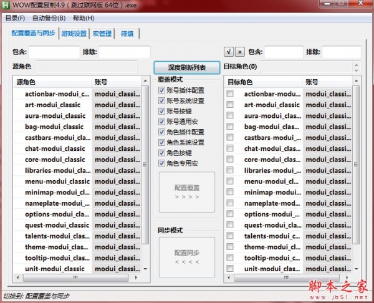The width and height of the screenshot is (374, 303).
Task: Click source list scroll-right arrow
Action: [136, 277]
